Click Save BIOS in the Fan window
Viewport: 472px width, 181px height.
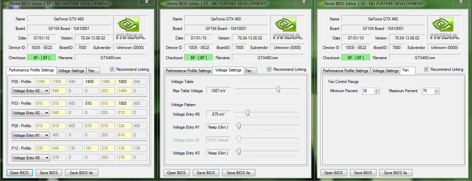[363, 173]
